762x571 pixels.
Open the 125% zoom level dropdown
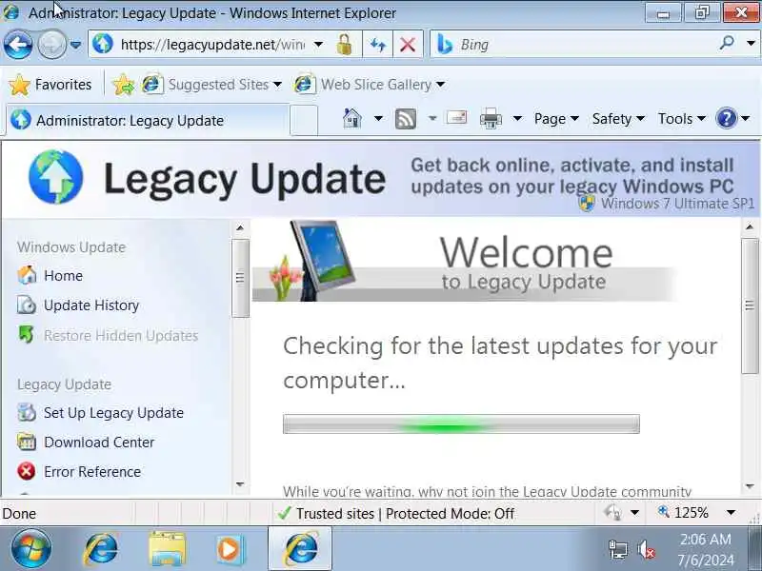click(x=731, y=513)
